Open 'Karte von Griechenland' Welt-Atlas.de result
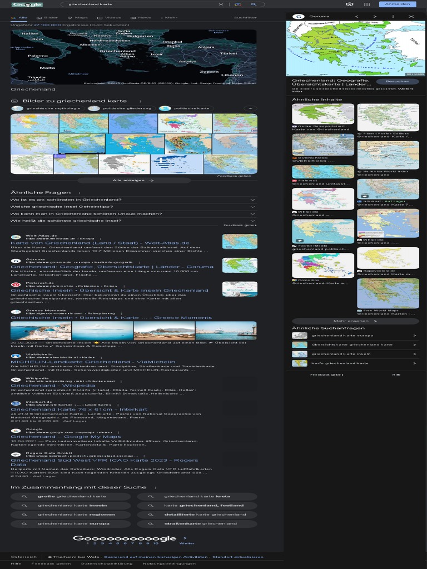Screen dimensions: 427x569 click(100, 243)
